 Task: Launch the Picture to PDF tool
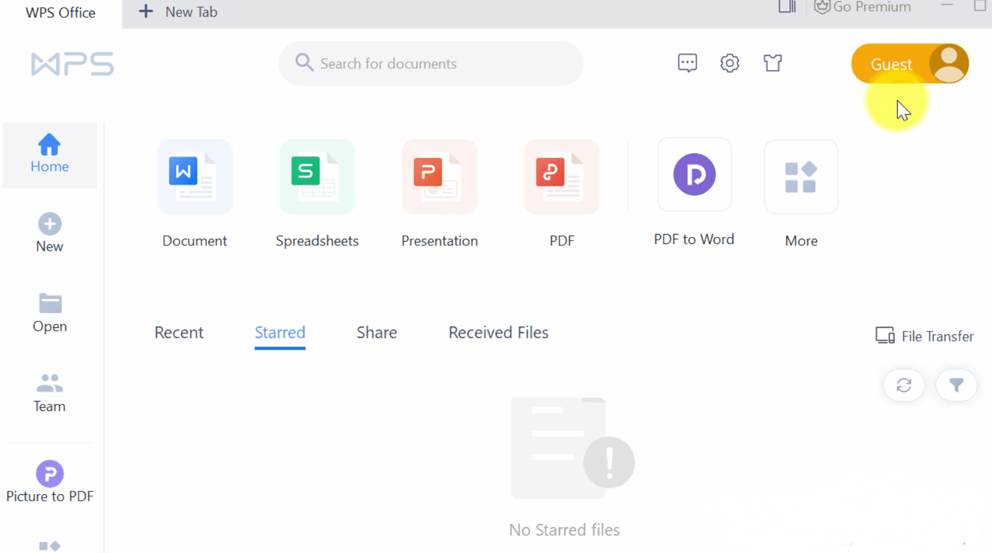click(50, 482)
